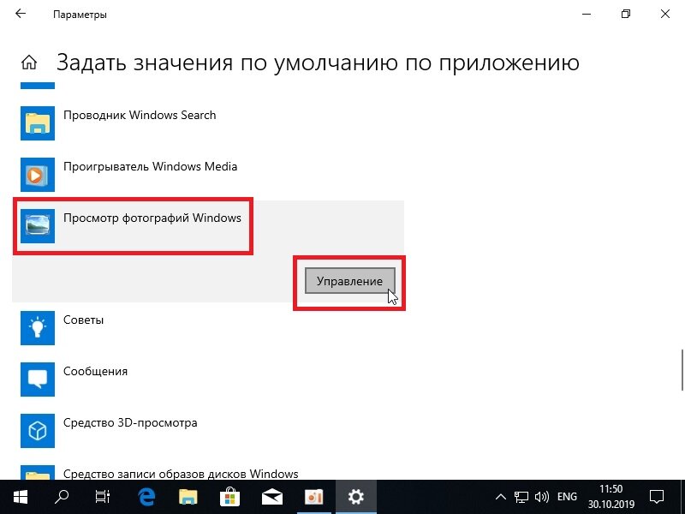Screen dimensions: 685x514
Task: Open network status tray icon
Action: click(x=521, y=497)
